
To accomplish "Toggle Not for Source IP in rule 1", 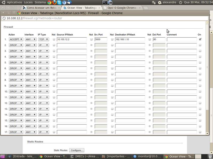I will [54, 39].
